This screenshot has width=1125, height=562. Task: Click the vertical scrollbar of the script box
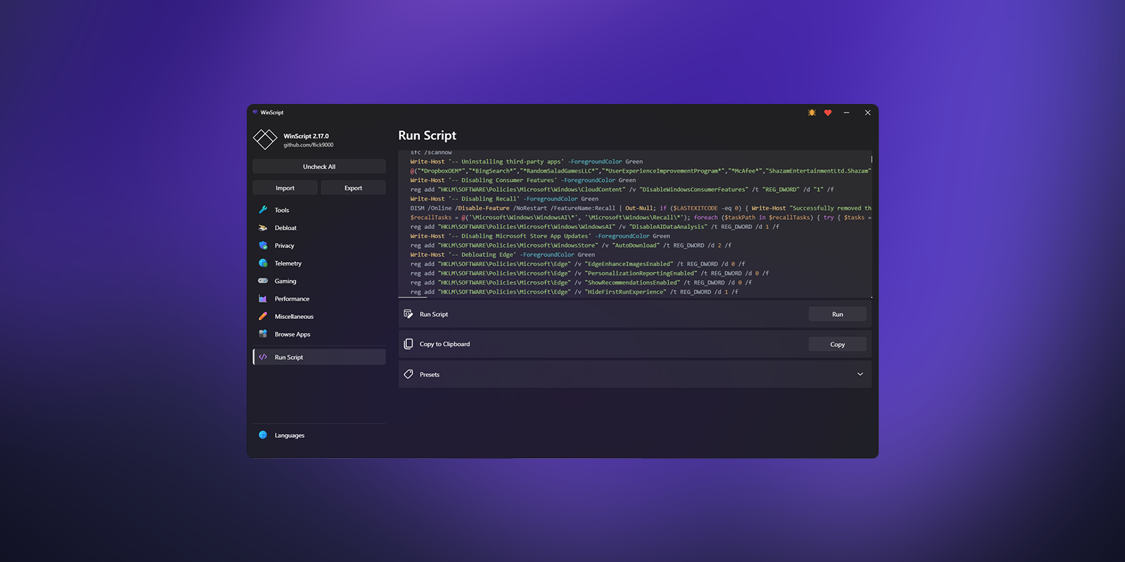[871, 159]
